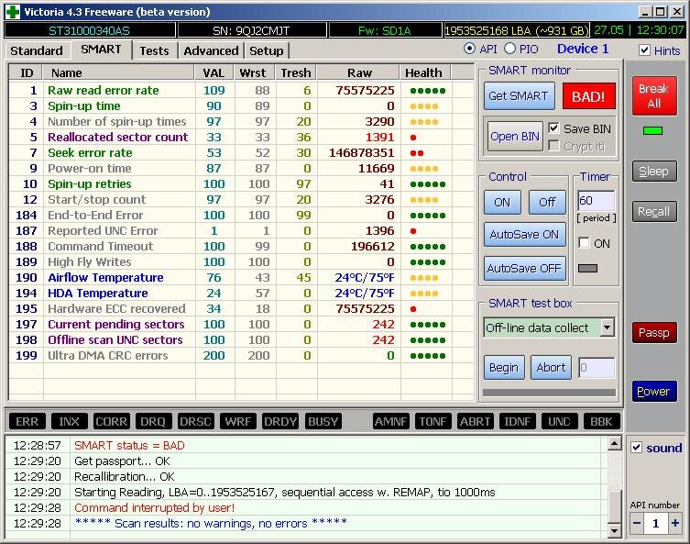Click the UNC error indicator

[559, 422]
